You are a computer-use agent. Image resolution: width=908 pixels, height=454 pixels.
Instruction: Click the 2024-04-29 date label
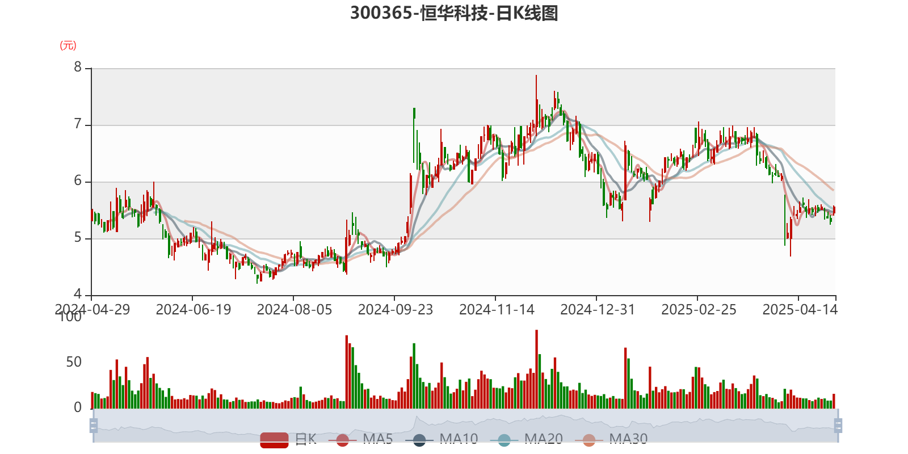point(92,309)
